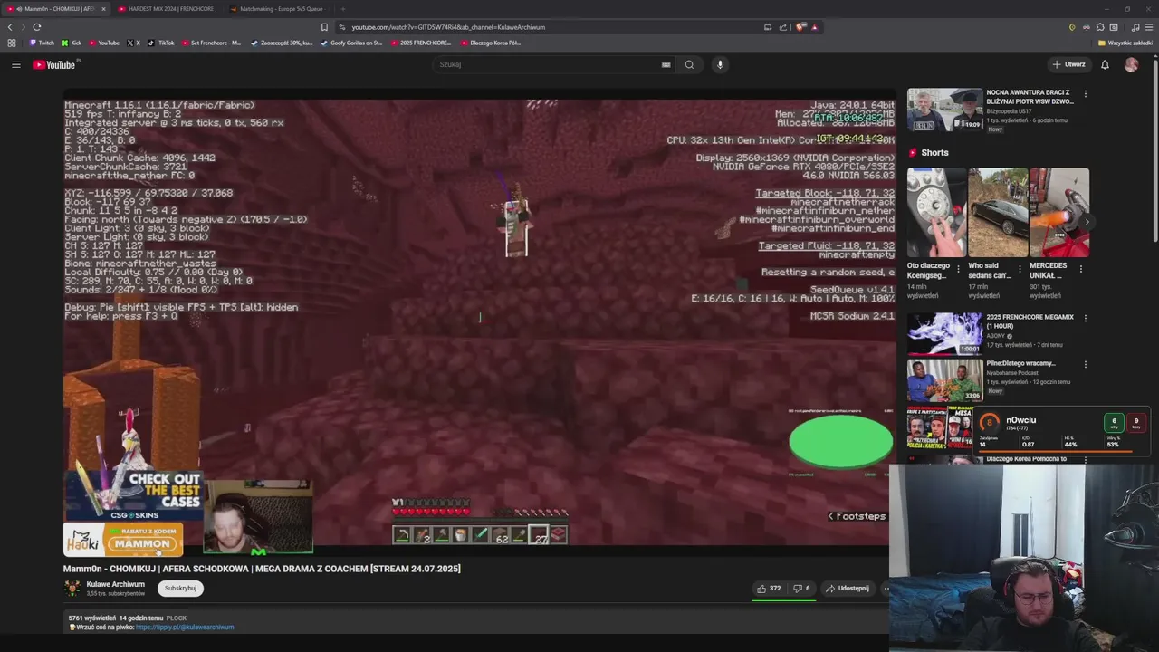Go forward in browser history
The width and height of the screenshot is (1159, 652).
click(24, 27)
